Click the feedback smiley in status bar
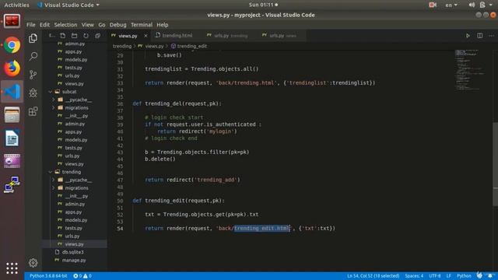This screenshot has height=280, width=498. pyautogui.click(x=479, y=275)
